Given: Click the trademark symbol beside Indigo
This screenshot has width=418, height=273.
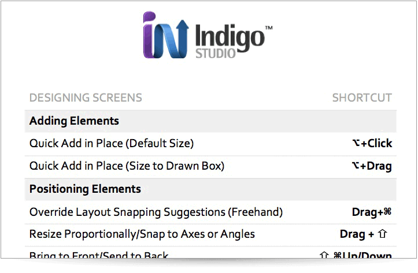Looking at the screenshot, I should pyautogui.click(x=269, y=27).
